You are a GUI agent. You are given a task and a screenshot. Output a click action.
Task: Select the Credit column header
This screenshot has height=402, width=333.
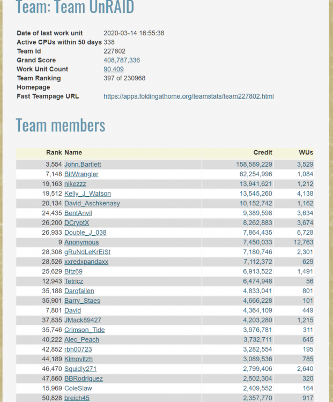pos(263,153)
